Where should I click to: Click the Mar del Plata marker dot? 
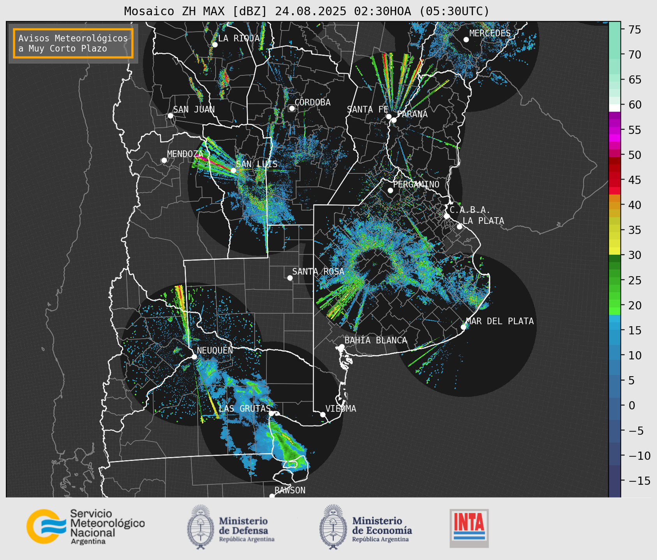463,327
